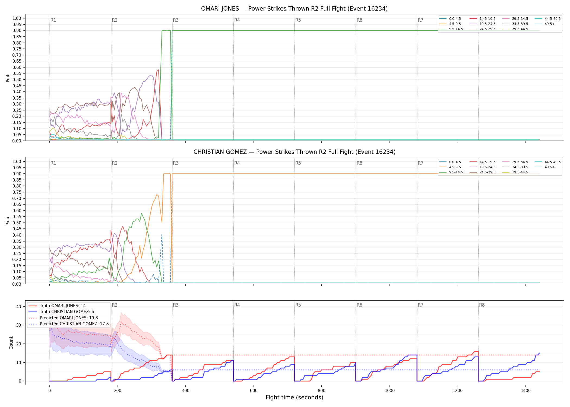Viewport: 570px width, 407px height.
Task: Click the 200 tick label on the time axis
Action: [118, 391]
